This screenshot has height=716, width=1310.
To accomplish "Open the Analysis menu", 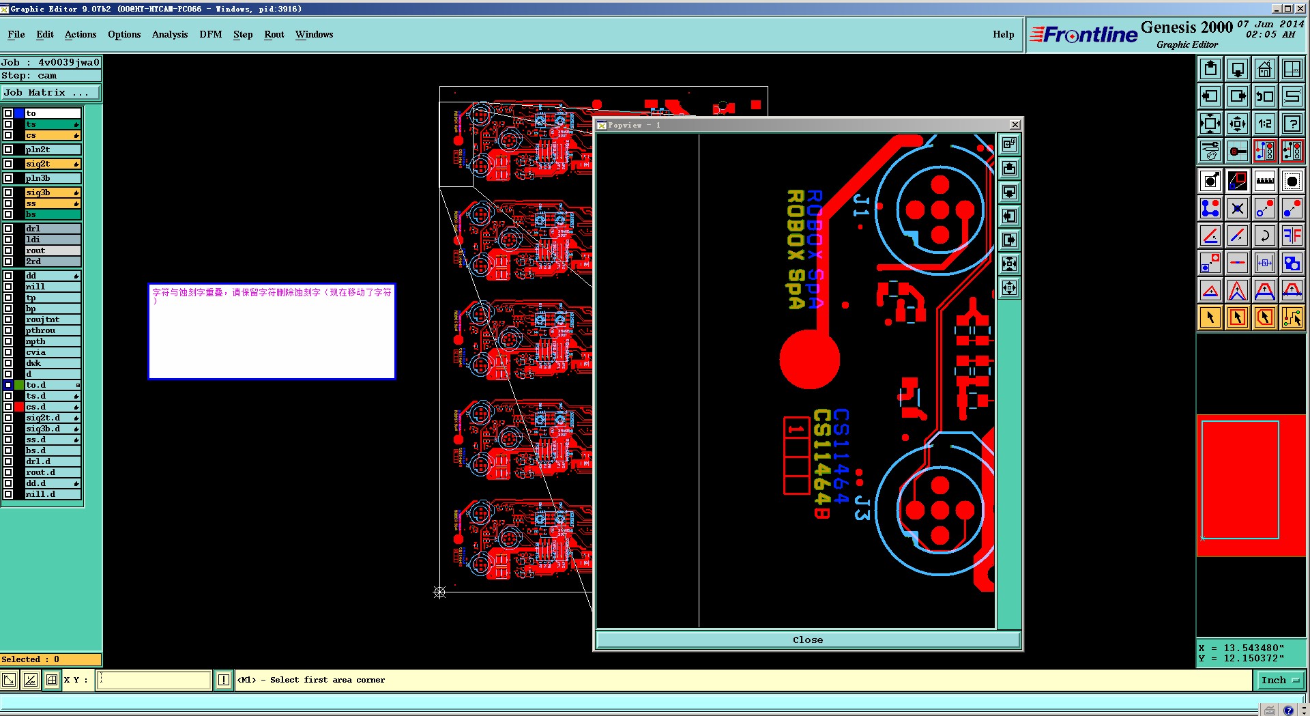I will (x=170, y=34).
